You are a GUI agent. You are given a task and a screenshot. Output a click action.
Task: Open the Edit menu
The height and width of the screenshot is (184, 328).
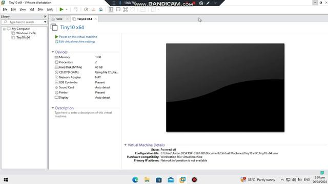(14, 9)
